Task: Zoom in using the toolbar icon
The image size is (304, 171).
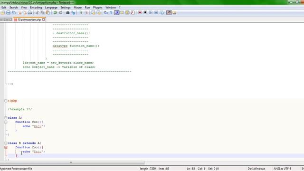Action: click(x=81, y=13)
